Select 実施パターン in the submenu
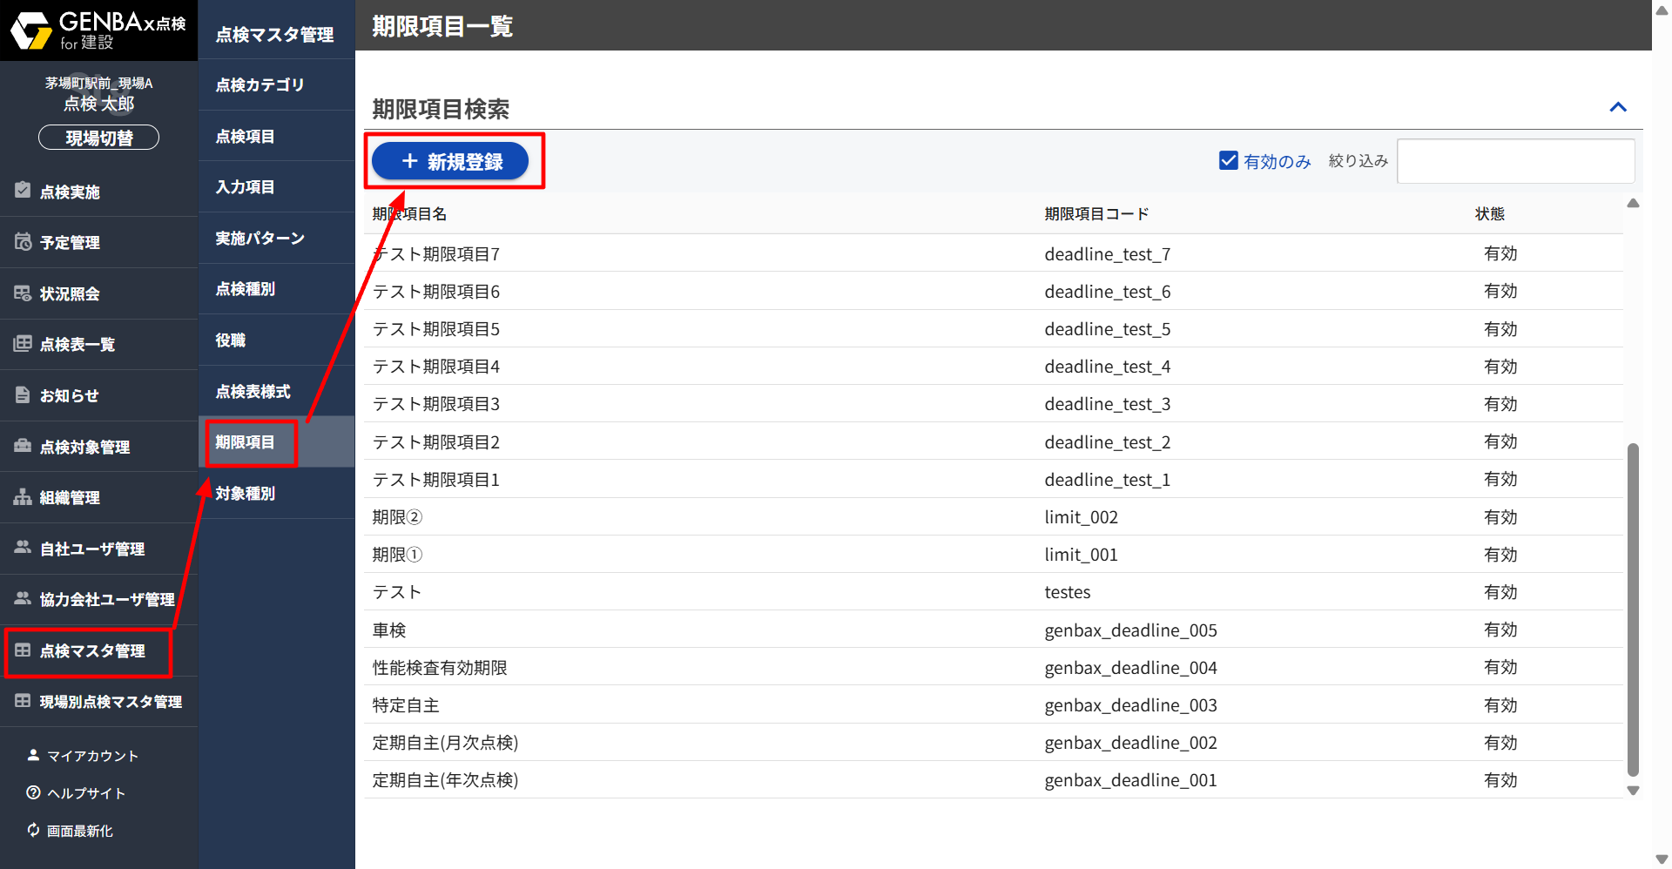This screenshot has height=869, width=1672. 260,239
